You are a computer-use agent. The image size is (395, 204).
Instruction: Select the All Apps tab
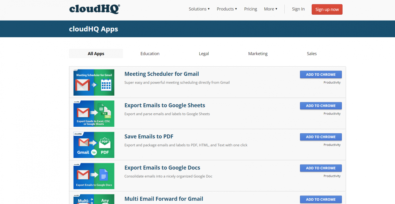96,54
